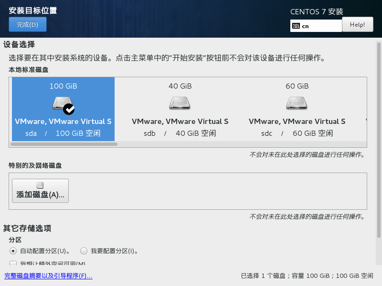Image resolution: width=382 pixels, height=286 pixels.
Task: Open 完整磁盘摘要以及引导程序(F)... link
Action: pyautogui.click(x=48, y=276)
